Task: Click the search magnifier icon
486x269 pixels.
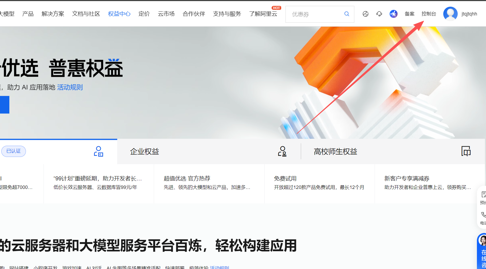Action: [x=347, y=14]
